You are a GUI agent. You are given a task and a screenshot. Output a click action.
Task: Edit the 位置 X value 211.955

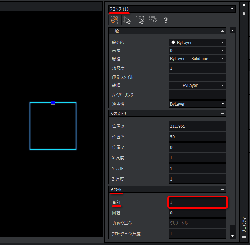pos(198,126)
